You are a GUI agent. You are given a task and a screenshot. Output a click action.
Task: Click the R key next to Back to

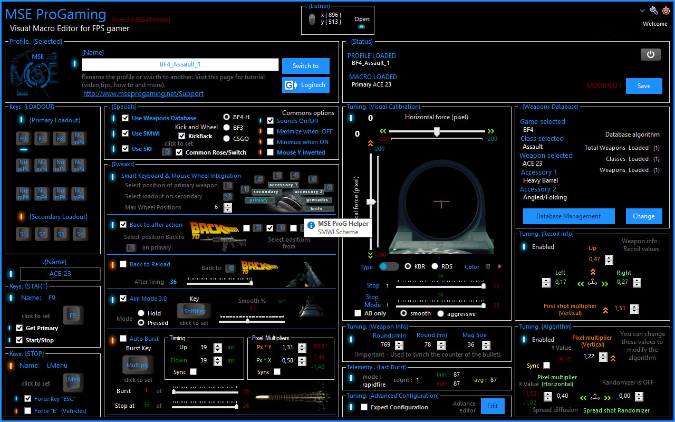(230, 268)
